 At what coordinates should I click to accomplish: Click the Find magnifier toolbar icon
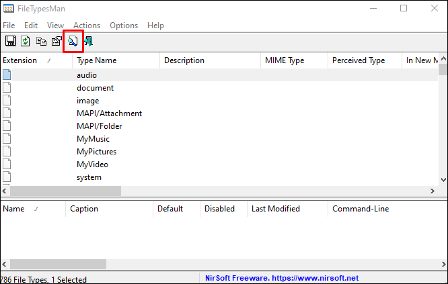(73, 42)
